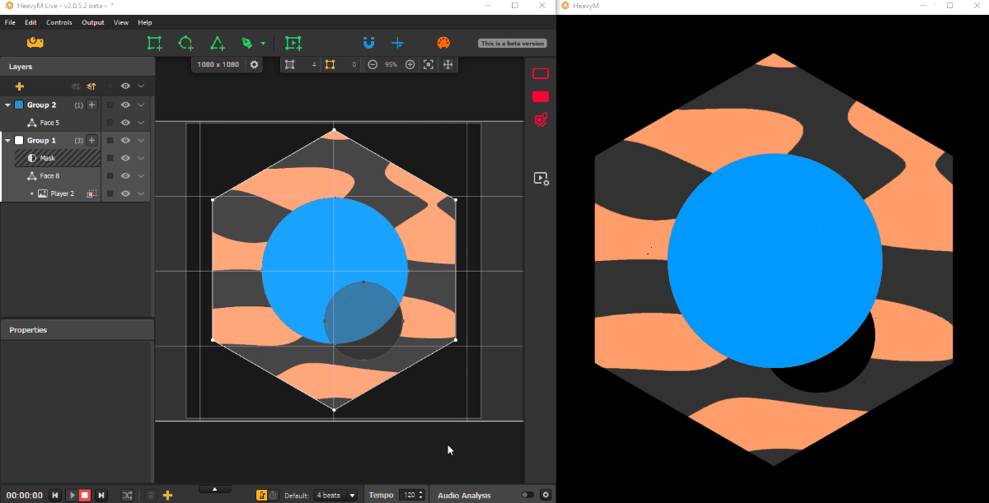Screen dimensions: 989x503
Task: Collapse the Group 2 layer tree
Action: 8,105
